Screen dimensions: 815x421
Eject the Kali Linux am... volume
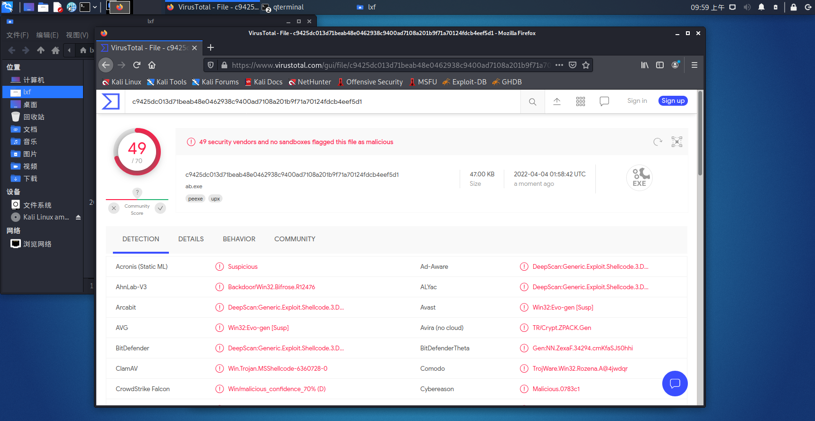[x=78, y=217]
